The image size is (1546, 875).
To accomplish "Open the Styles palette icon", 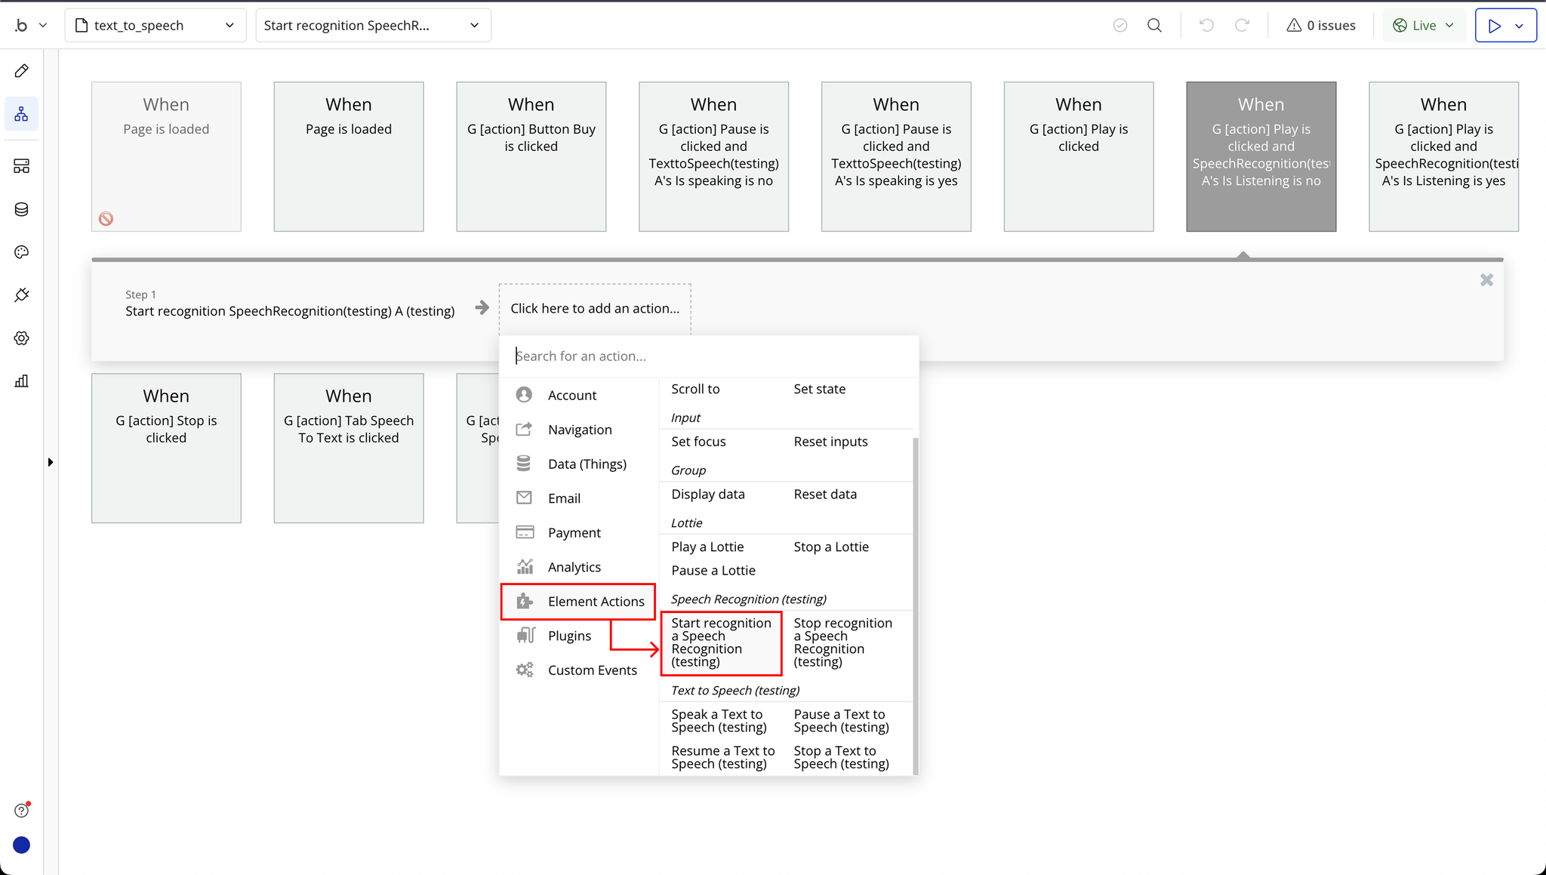I will tap(21, 252).
